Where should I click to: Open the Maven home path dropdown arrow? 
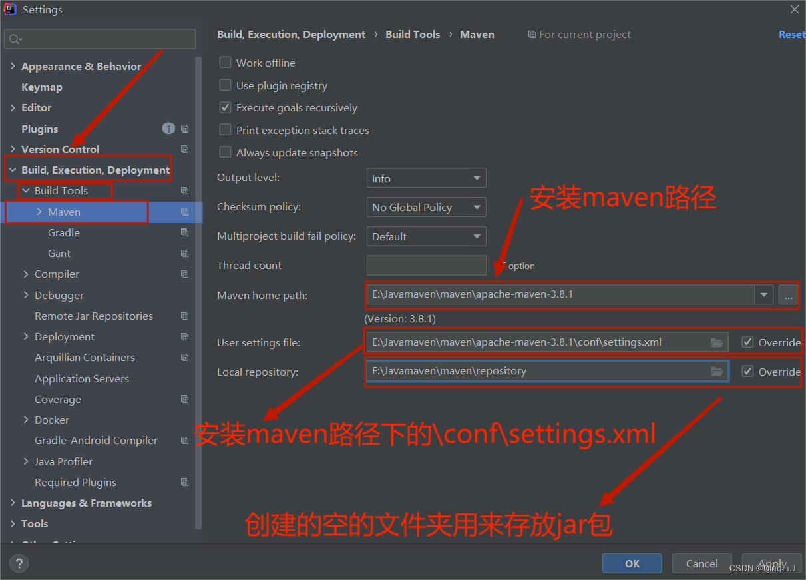point(763,294)
